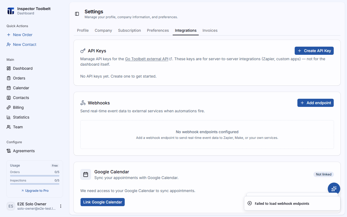Viewport: 347px width, 217px height.
Task: Open Calendar in the sidebar
Action: [35, 88]
